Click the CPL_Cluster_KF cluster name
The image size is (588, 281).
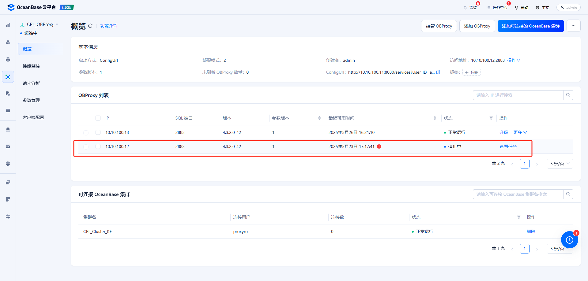[x=97, y=231]
